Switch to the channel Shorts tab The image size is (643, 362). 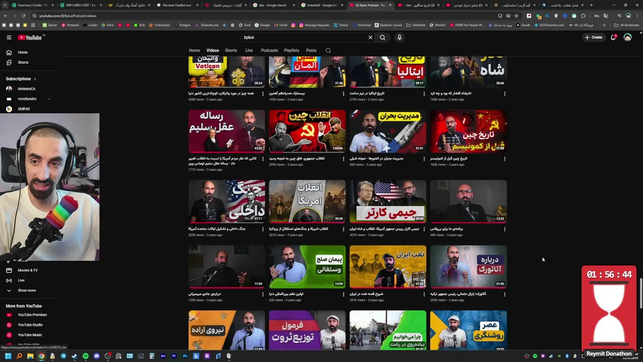click(231, 50)
